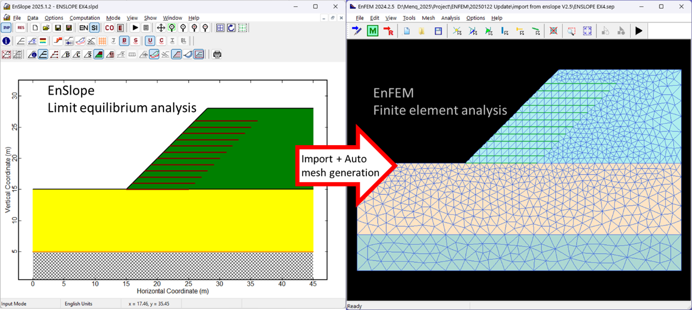Switch to EN units in EnSlope toolbar
Image resolution: width=692 pixels, height=310 pixels.
(83, 28)
